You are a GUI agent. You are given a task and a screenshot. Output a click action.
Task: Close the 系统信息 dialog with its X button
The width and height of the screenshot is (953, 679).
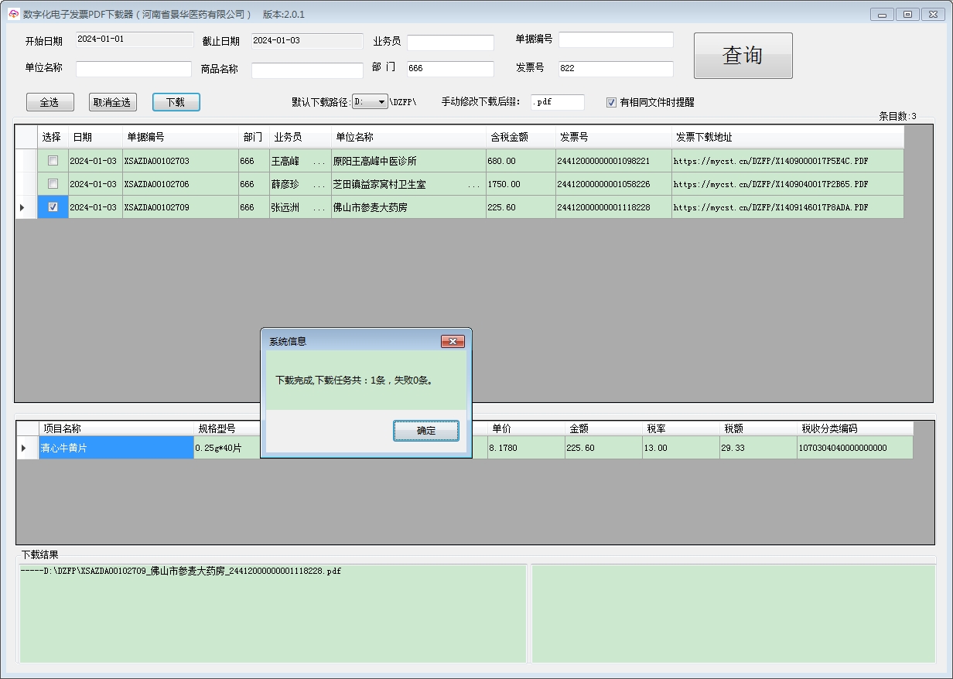click(x=453, y=341)
